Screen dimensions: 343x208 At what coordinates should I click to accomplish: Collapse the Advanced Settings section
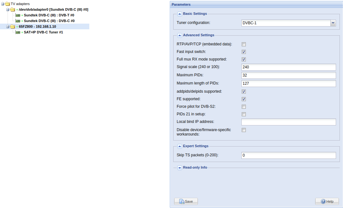[180, 35]
